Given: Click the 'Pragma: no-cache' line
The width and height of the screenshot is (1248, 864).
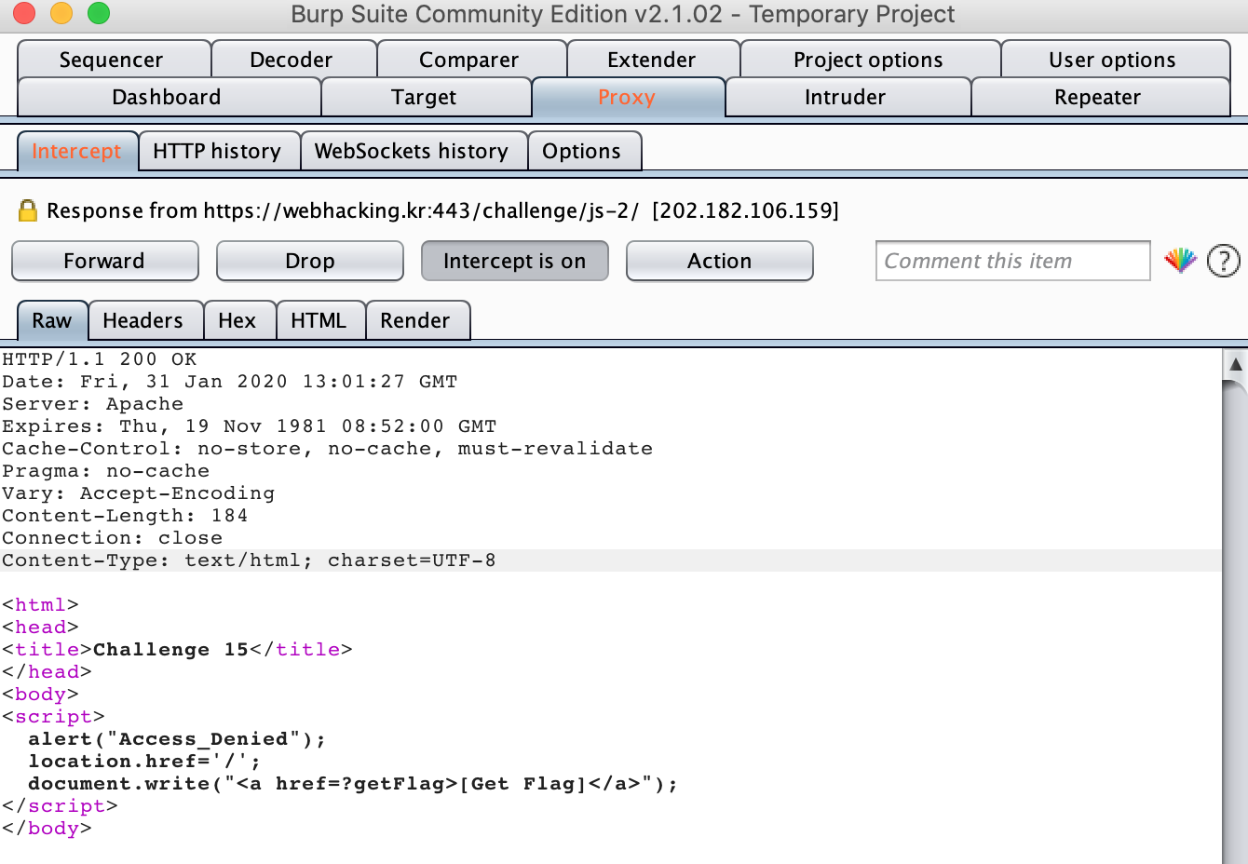Looking at the screenshot, I should coord(106,470).
